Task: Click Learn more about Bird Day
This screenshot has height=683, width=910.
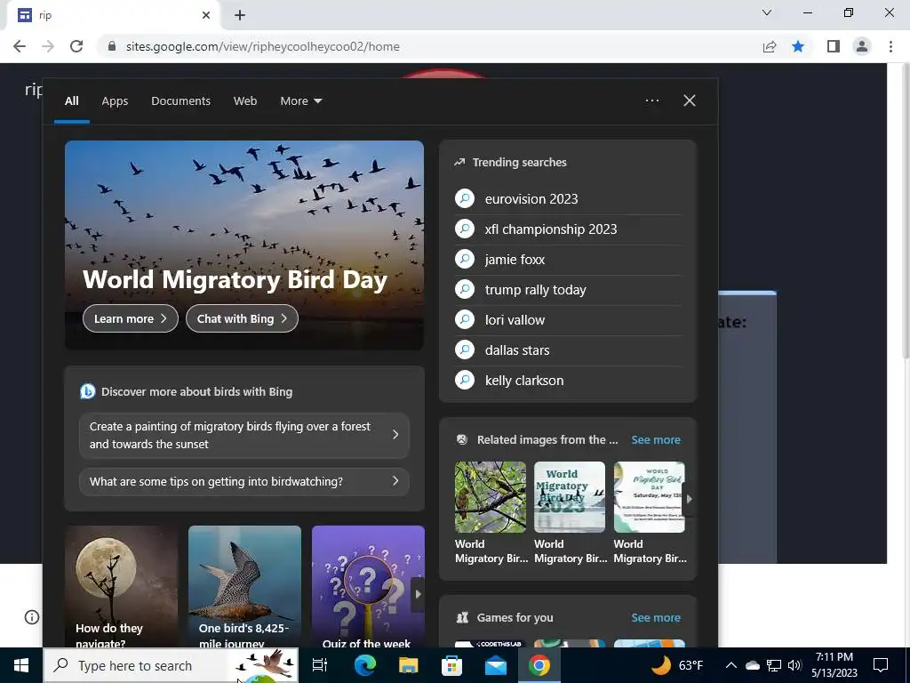Action: coord(131,318)
